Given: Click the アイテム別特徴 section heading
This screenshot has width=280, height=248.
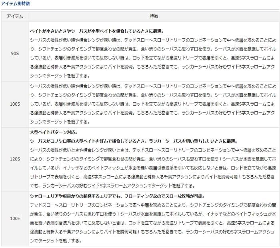Looking at the screenshot, I should pos(15,4).
